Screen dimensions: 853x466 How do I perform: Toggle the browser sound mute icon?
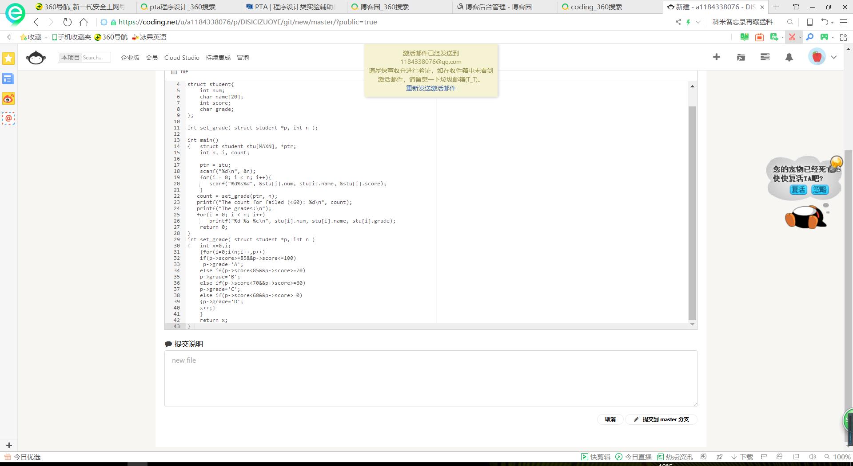813,457
